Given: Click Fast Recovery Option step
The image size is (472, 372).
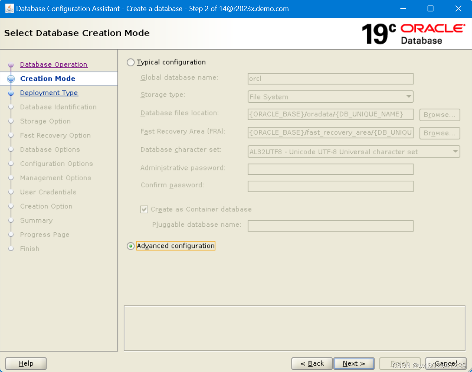Looking at the screenshot, I should pyautogui.click(x=55, y=135).
